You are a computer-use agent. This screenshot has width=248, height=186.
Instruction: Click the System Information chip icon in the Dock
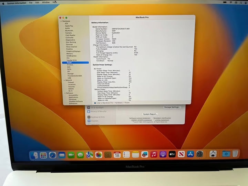[x=213, y=154]
